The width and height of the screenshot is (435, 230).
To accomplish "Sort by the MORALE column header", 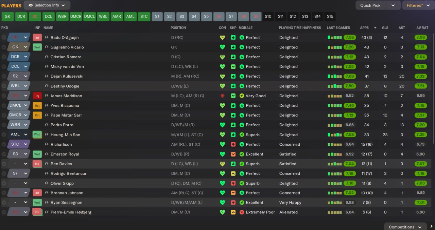I will (245, 28).
